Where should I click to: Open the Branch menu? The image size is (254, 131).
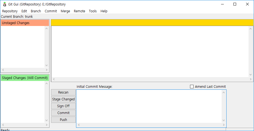pyautogui.click(x=36, y=11)
